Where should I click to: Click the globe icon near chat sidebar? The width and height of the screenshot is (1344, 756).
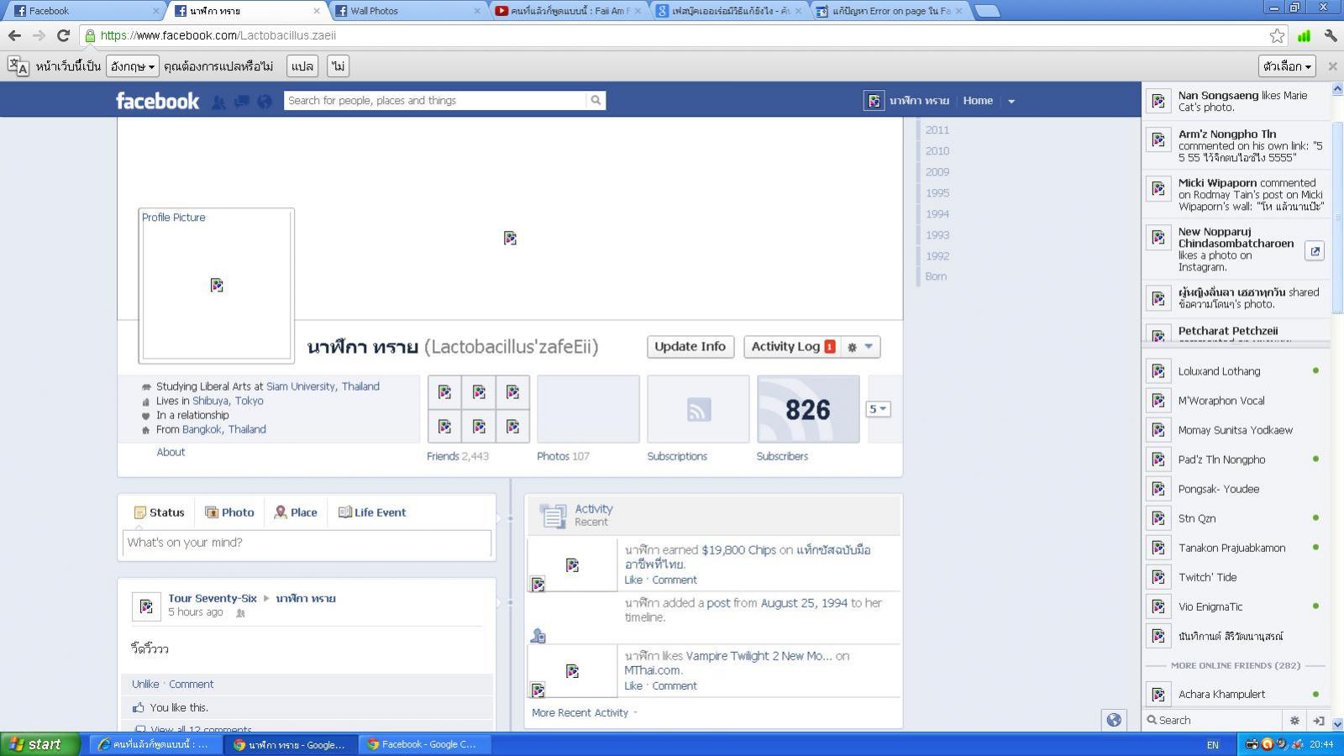[x=1114, y=720]
